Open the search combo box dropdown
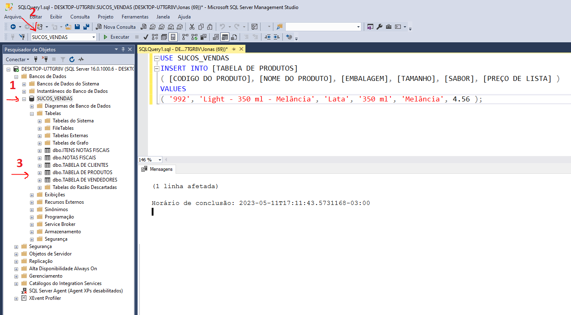This screenshot has width=571, height=315. 359,27
